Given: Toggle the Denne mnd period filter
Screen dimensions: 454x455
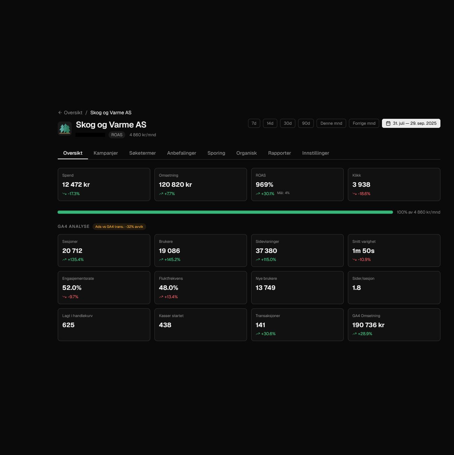Looking at the screenshot, I should [x=331, y=123].
